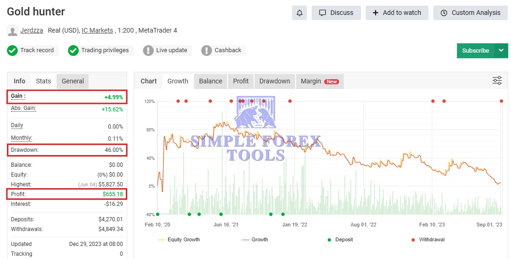Select the Drawdown chart tab
Screen dimensions: 511x259
point(275,81)
